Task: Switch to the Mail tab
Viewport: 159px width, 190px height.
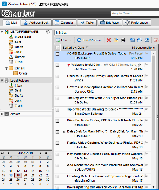Action: [x=12, y=23]
